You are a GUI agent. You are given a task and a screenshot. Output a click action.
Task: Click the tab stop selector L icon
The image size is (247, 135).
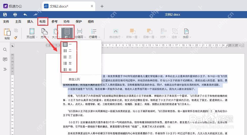[13, 46]
